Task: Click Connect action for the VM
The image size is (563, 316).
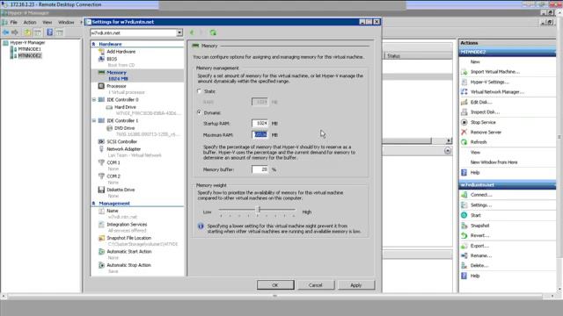Action: (x=481, y=195)
